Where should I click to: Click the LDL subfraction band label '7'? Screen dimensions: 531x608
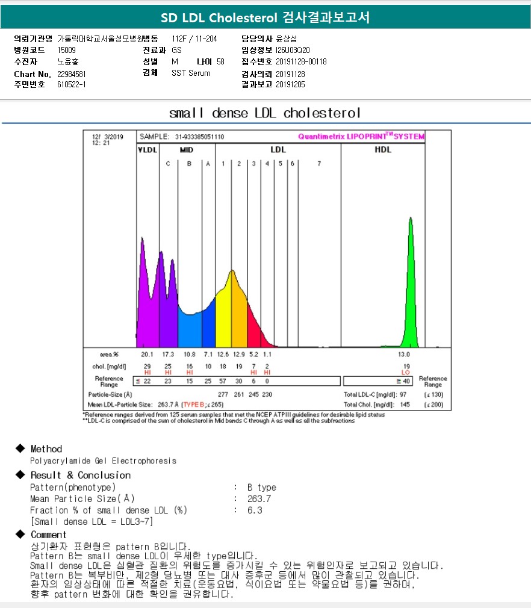click(319, 164)
